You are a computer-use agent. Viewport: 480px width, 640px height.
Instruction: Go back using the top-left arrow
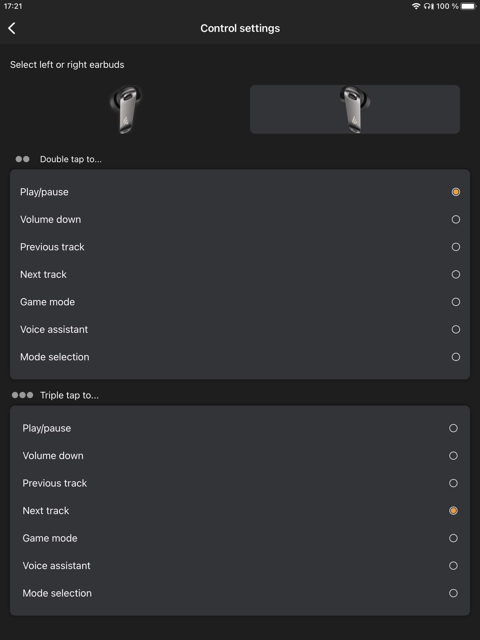(12, 28)
